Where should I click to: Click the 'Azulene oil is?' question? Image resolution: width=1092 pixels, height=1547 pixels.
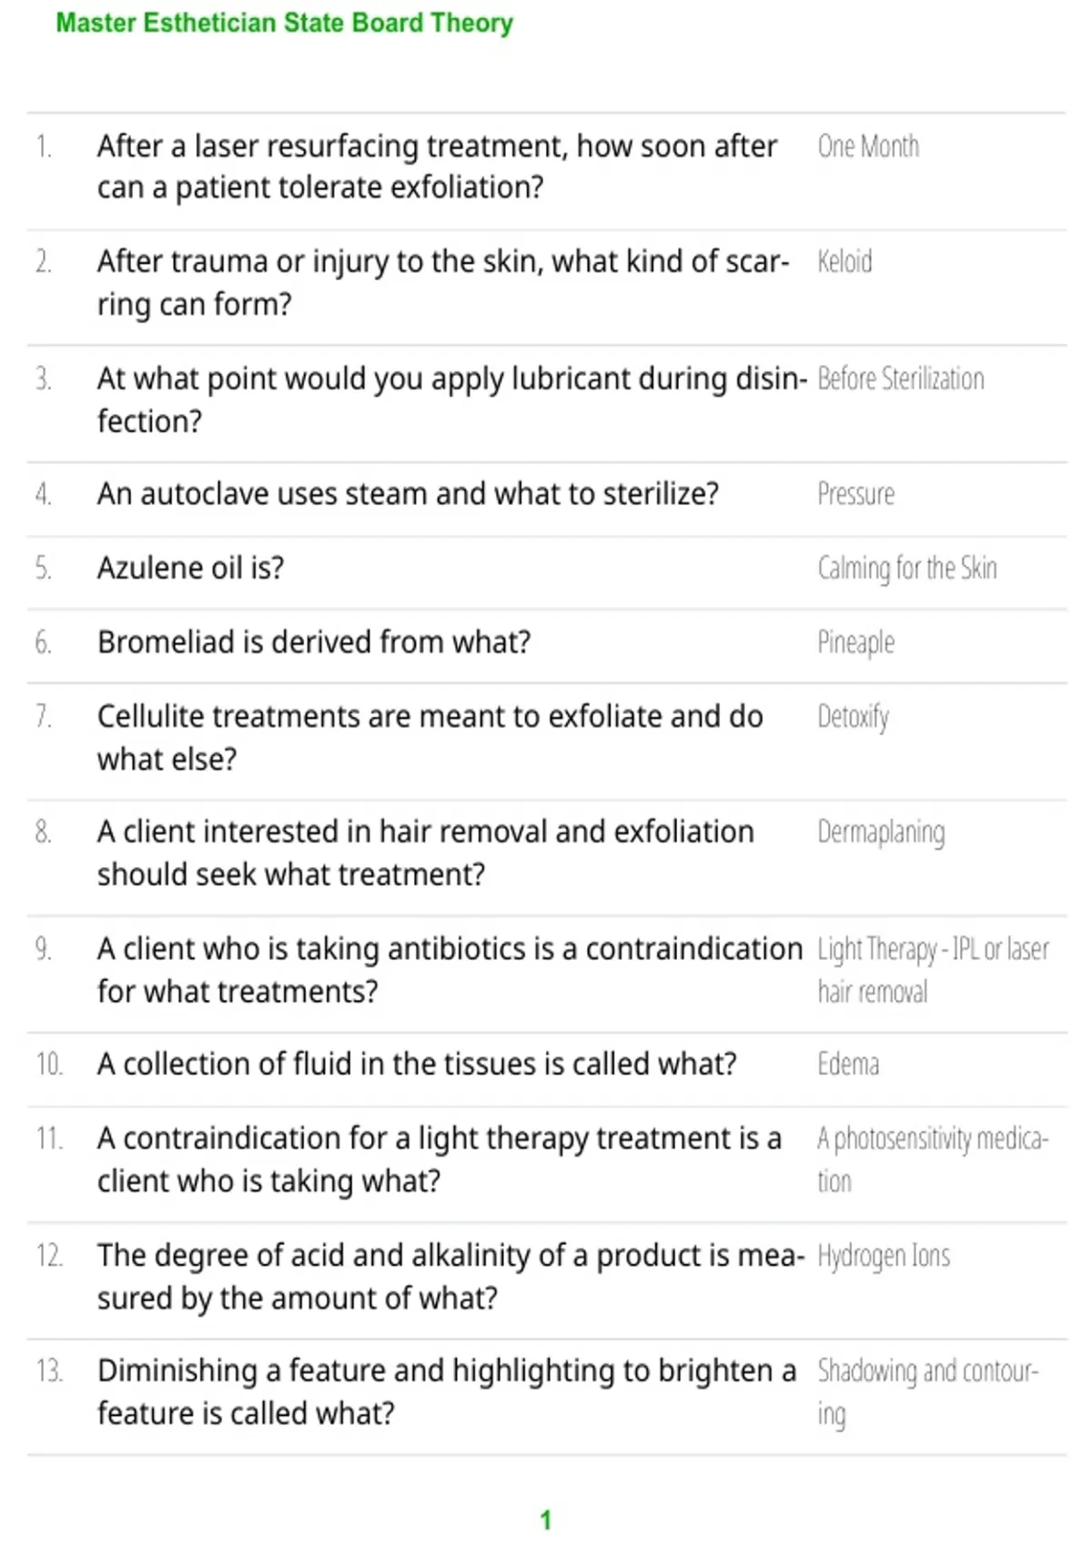[x=191, y=568]
